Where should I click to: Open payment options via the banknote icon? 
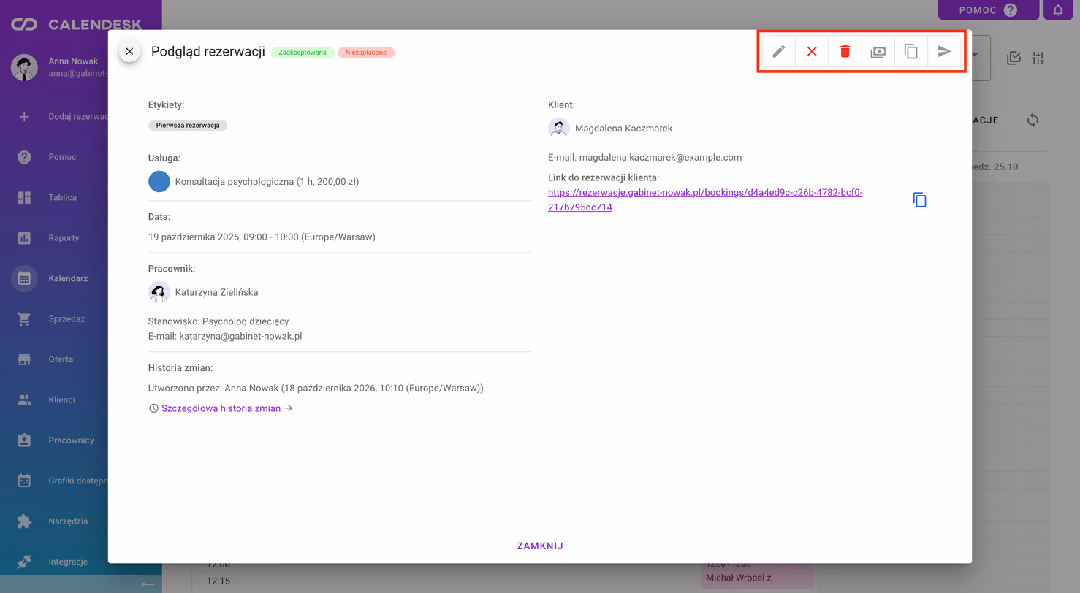pyautogui.click(x=878, y=52)
